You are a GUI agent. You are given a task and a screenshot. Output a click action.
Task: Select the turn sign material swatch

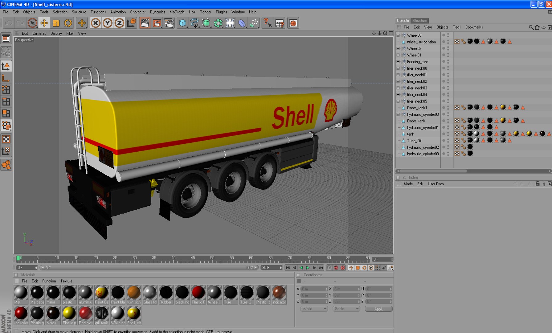pyautogui.click(x=134, y=295)
